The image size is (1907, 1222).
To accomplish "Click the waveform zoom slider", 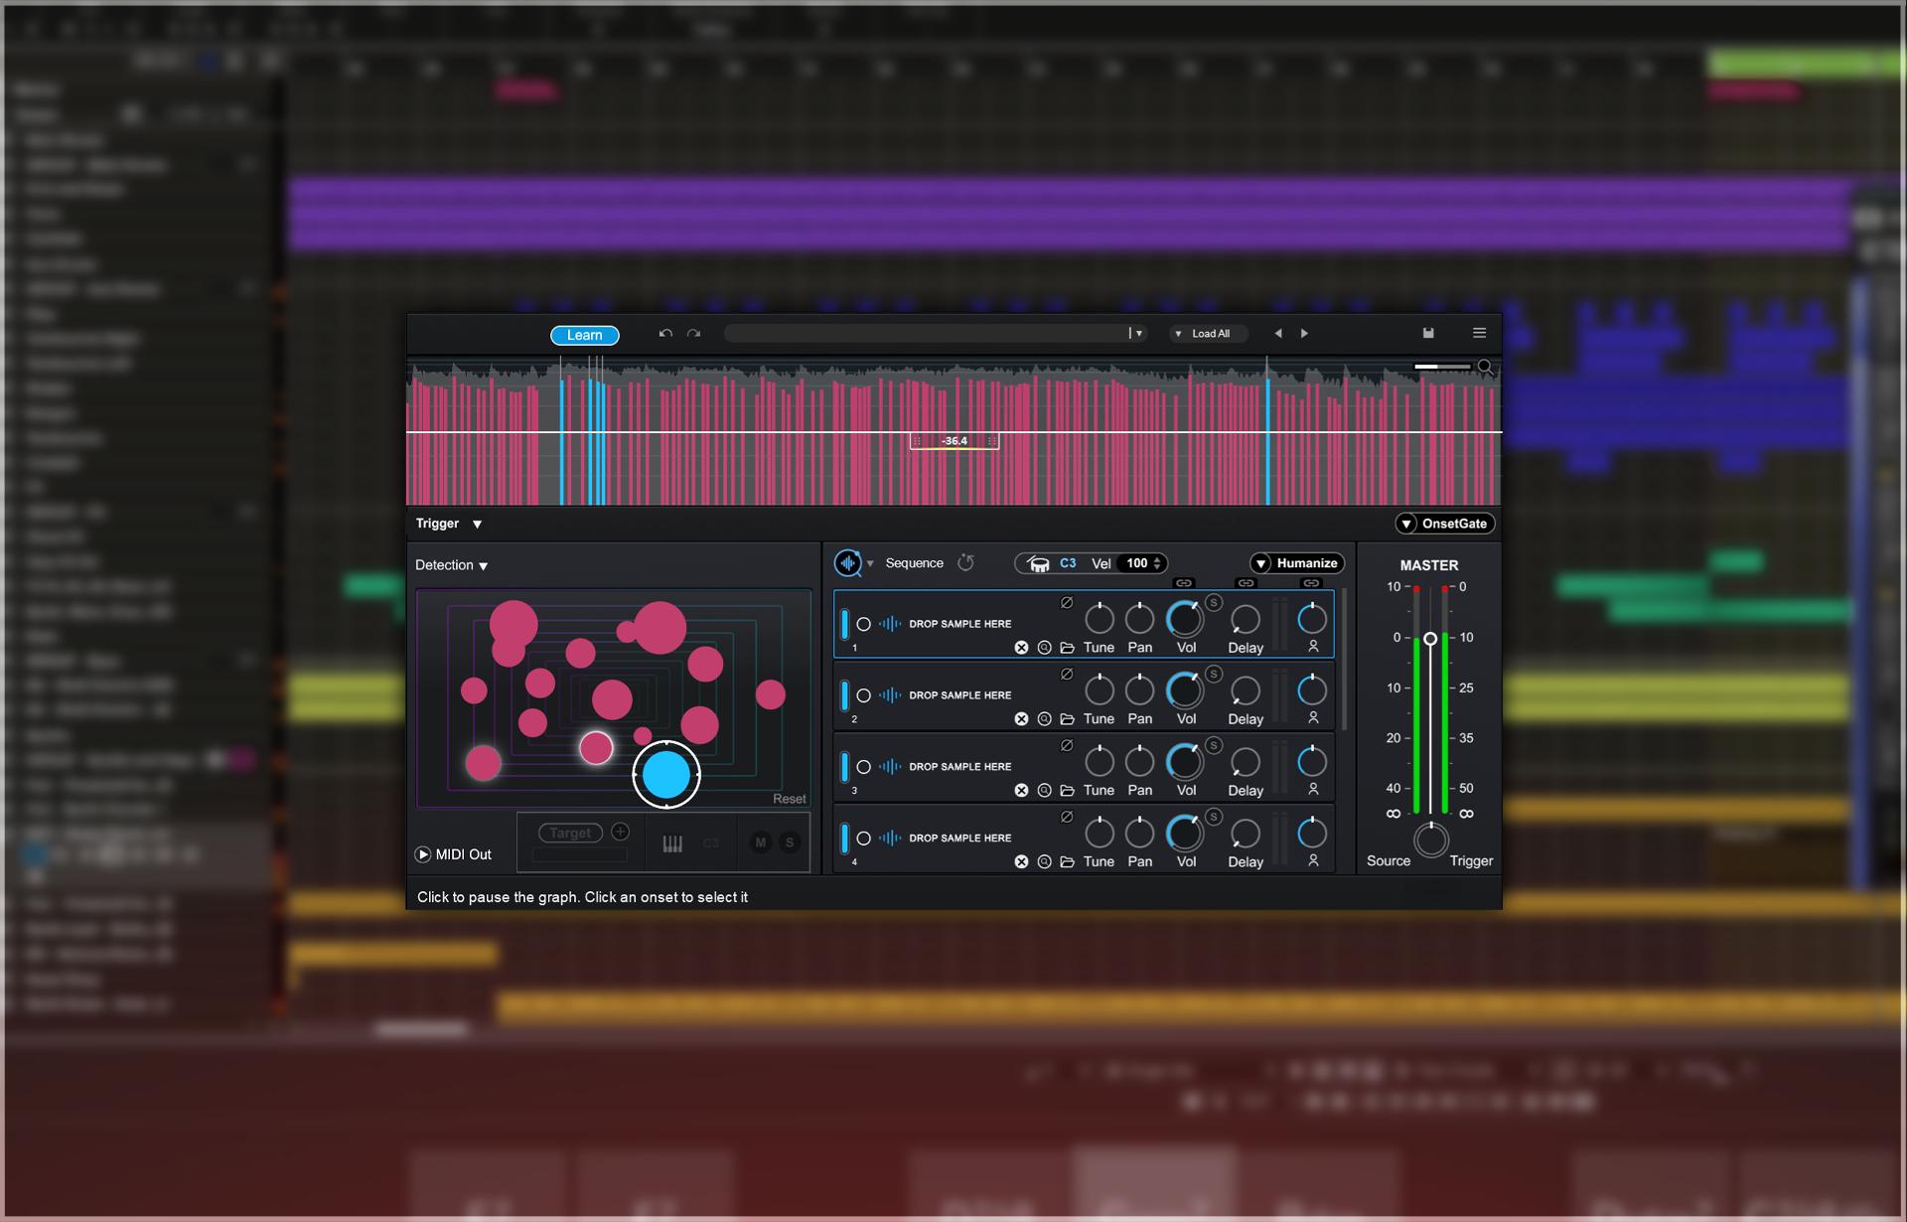I will 1442,367.
